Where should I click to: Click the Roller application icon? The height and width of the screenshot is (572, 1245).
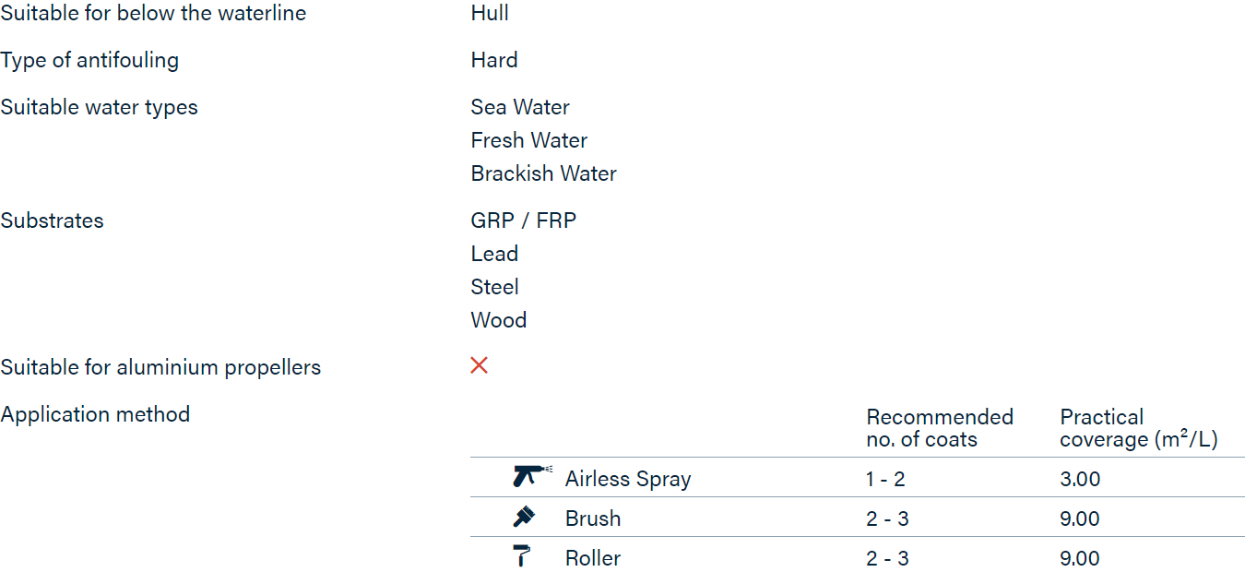pyautogui.click(x=522, y=556)
